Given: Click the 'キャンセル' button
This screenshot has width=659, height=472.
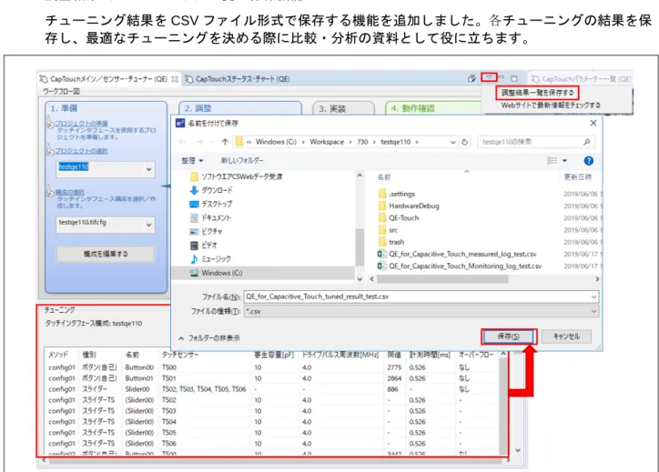Looking at the screenshot, I should pyautogui.click(x=566, y=336).
